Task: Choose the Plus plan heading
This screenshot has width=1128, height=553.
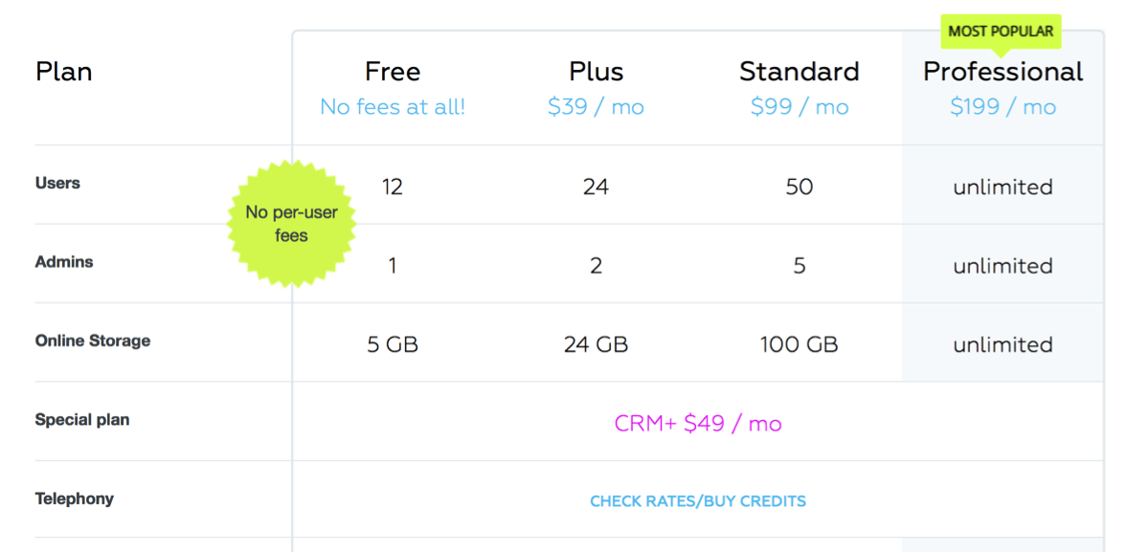Action: tap(597, 72)
